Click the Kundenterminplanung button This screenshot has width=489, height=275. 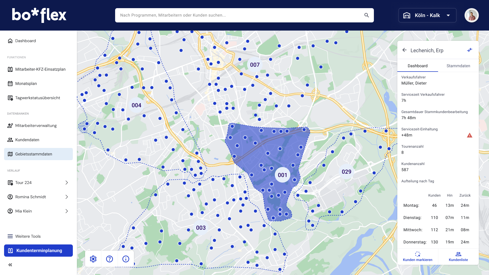(38, 251)
